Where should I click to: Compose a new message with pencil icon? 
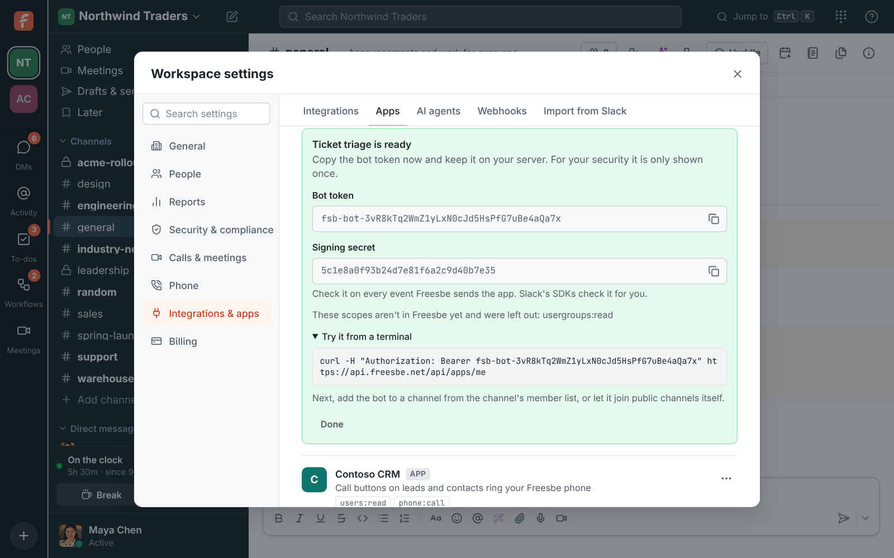pyautogui.click(x=232, y=17)
